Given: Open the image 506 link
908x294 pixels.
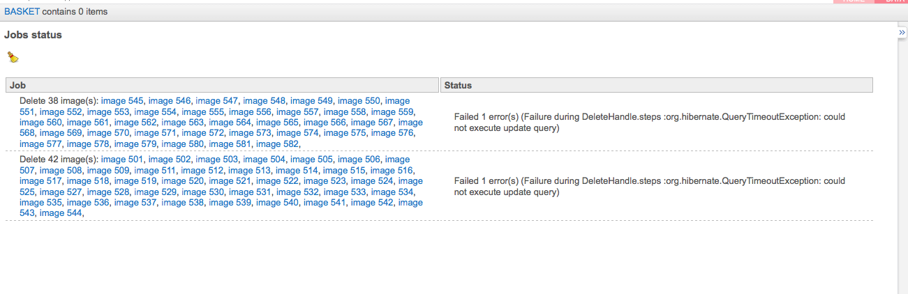Looking at the screenshot, I should click(359, 160).
